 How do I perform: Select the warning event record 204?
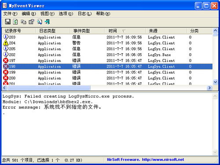[x=107, y=43]
